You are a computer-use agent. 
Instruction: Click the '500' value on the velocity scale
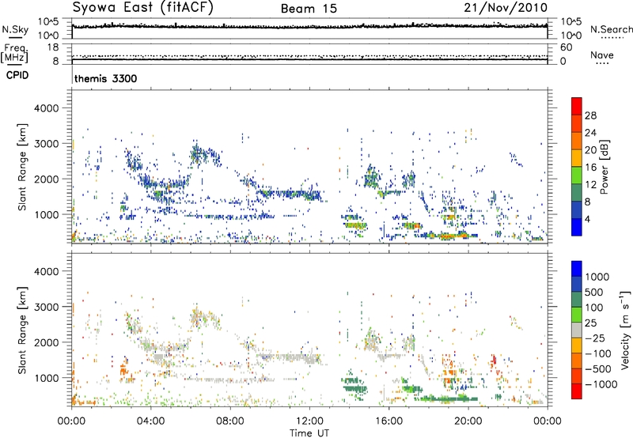pos(594,293)
